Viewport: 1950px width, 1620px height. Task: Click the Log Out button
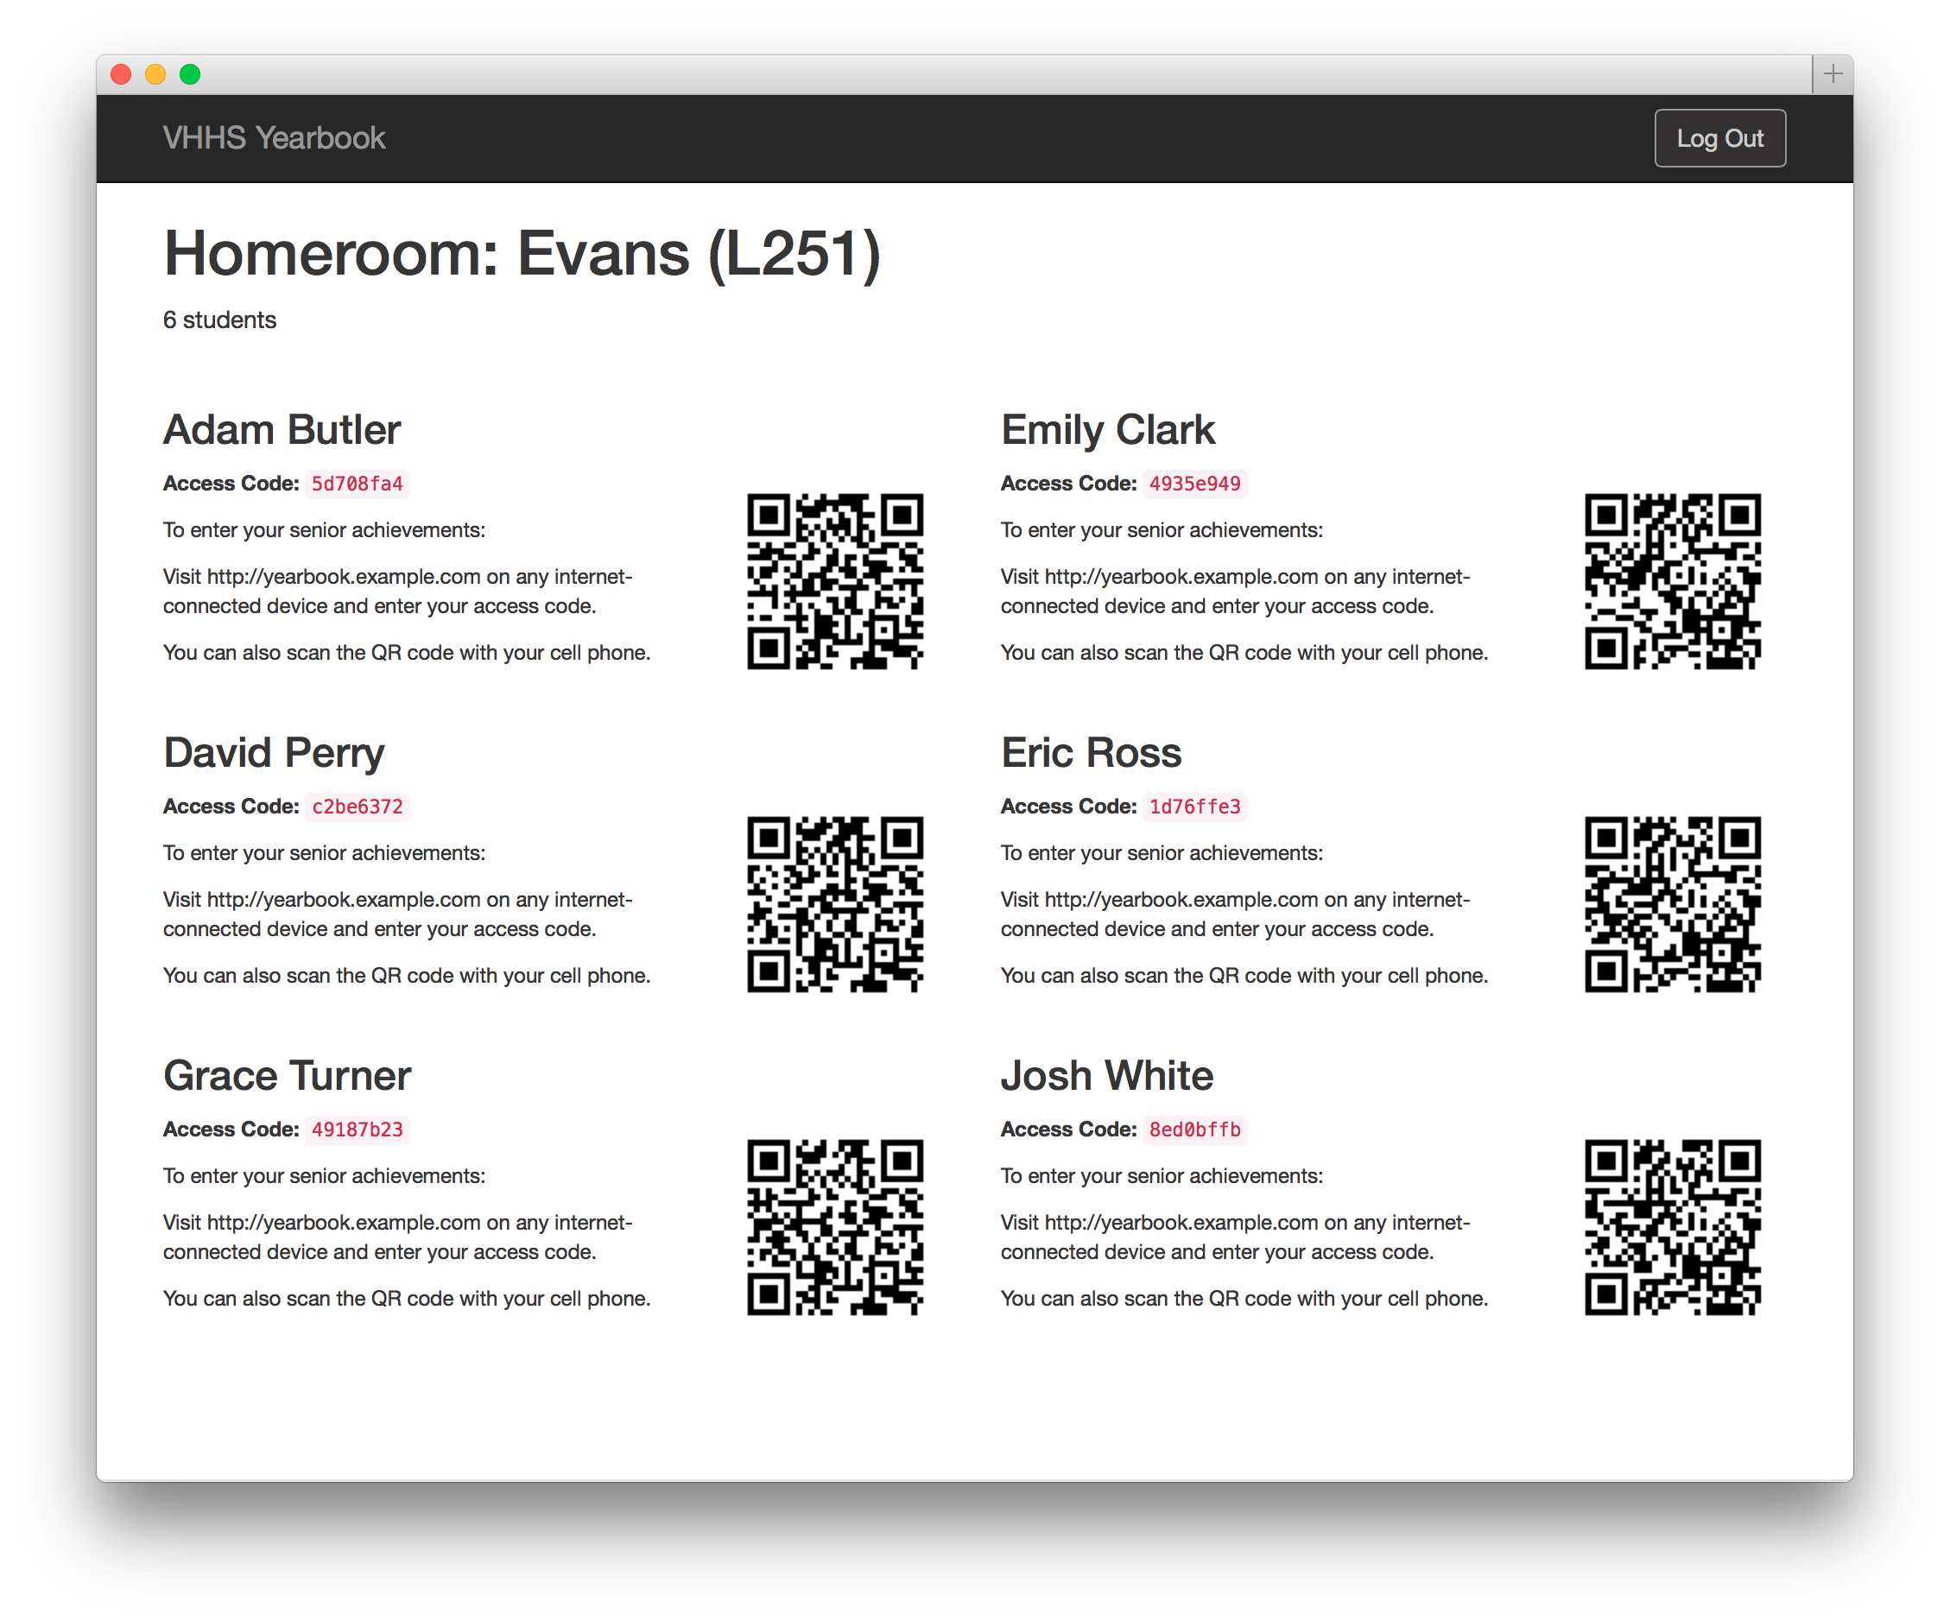(1719, 138)
